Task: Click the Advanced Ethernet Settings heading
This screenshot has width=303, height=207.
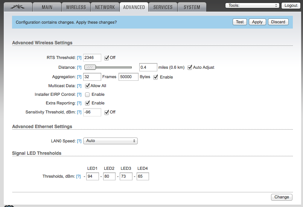Action: click(x=42, y=127)
